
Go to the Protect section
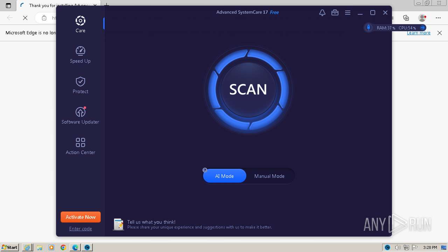click(x=80, y=85)
